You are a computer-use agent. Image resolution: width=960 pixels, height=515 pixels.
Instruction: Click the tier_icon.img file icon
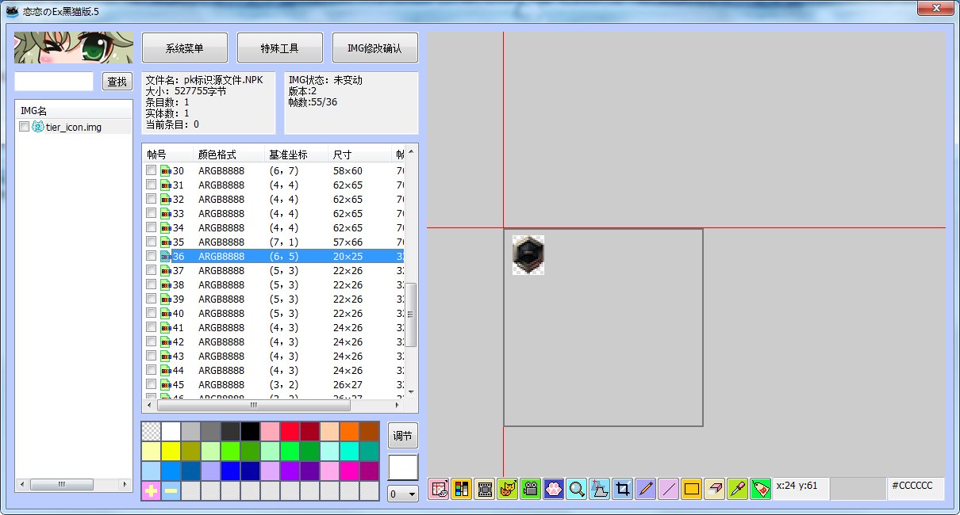37,127
